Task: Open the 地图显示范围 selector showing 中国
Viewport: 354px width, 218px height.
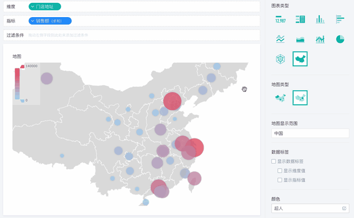Action: click(x=310, y=133)
